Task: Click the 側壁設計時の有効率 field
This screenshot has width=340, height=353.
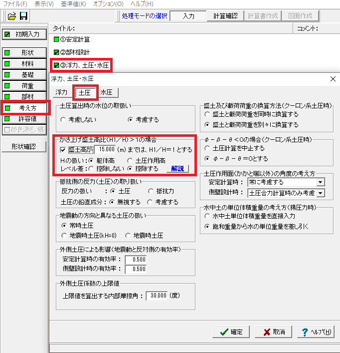Action: click(x=136, y=269)
